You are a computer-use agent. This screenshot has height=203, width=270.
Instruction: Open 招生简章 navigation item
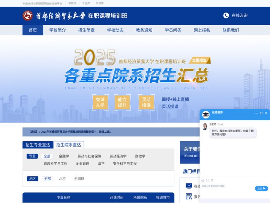tap(87, 30)
